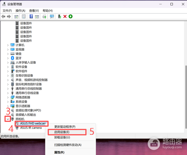Close the Device Manager window
This screenshot has width=187, height=155.
pos(183,4)
